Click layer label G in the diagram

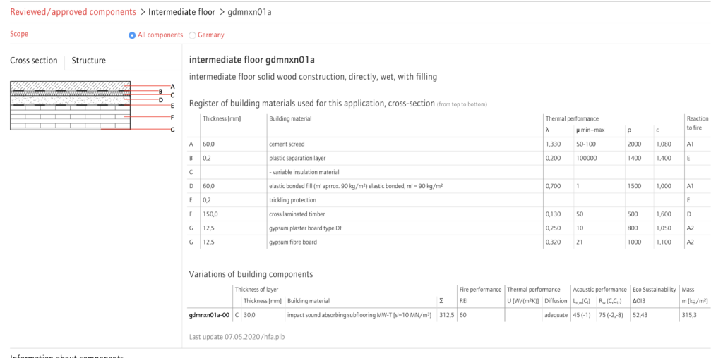tap(173, 130)
